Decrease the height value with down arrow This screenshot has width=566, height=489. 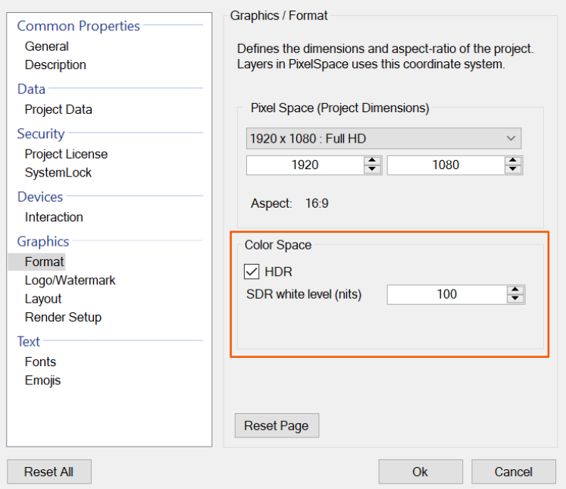514,170
